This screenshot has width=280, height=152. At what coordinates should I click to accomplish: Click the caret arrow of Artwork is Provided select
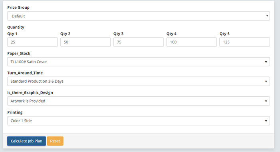pyautogui.click(x=266, y=101)
